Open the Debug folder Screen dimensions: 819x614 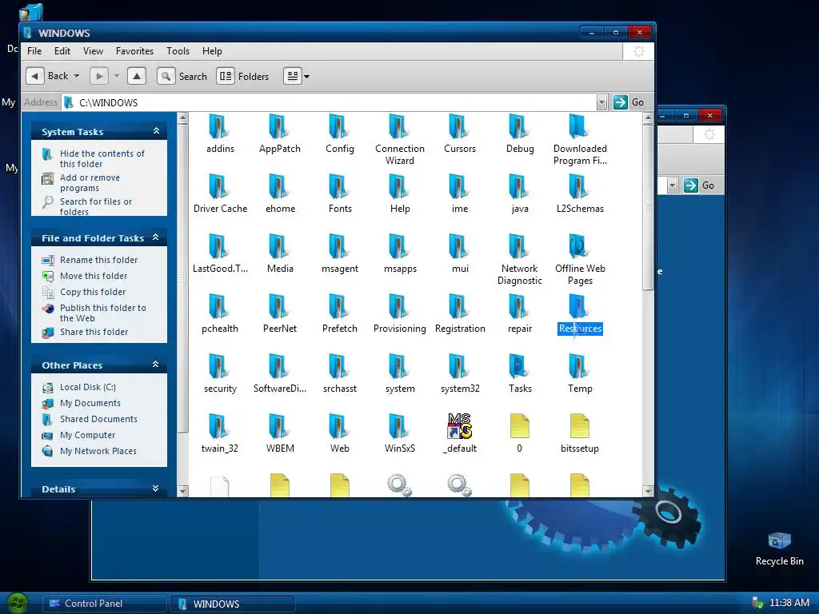520,134
